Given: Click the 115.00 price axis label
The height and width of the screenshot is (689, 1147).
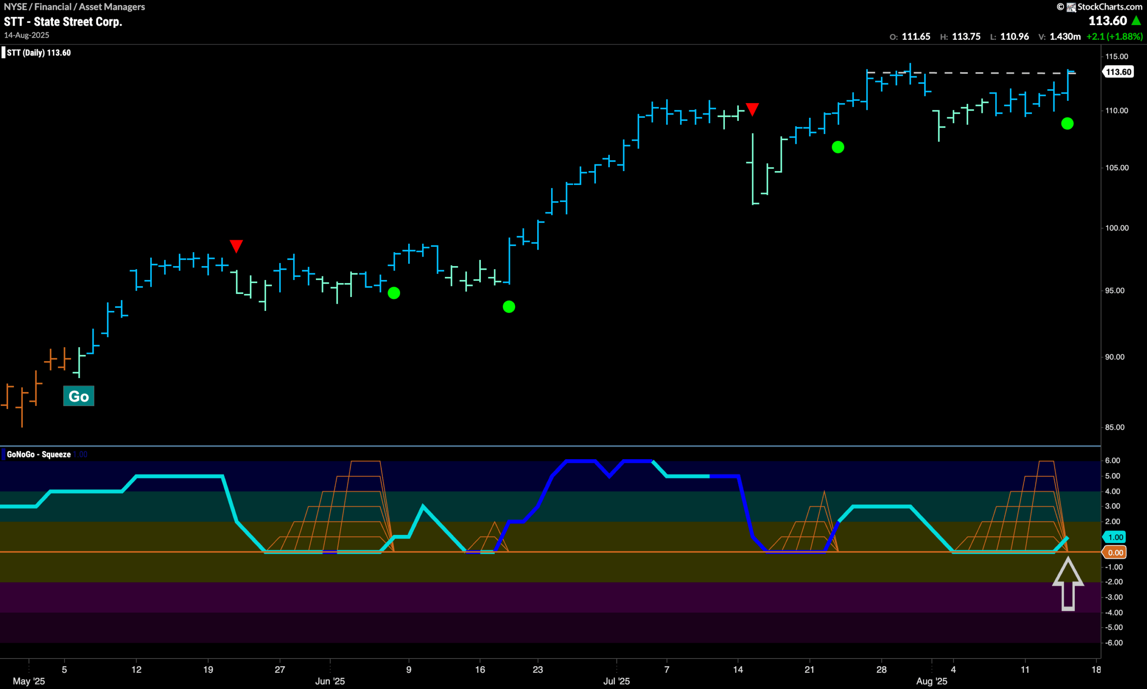Looking at the screenshot, I should 1117,56.
